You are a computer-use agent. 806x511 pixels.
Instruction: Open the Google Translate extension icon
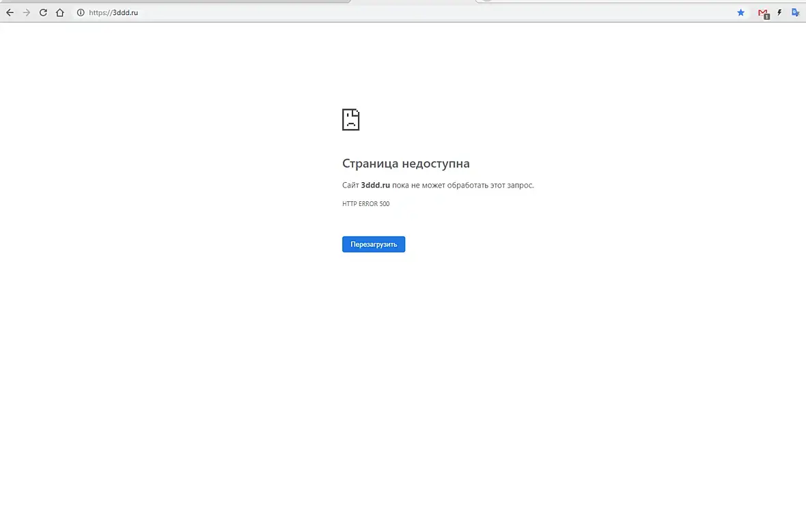coord(796,13)
